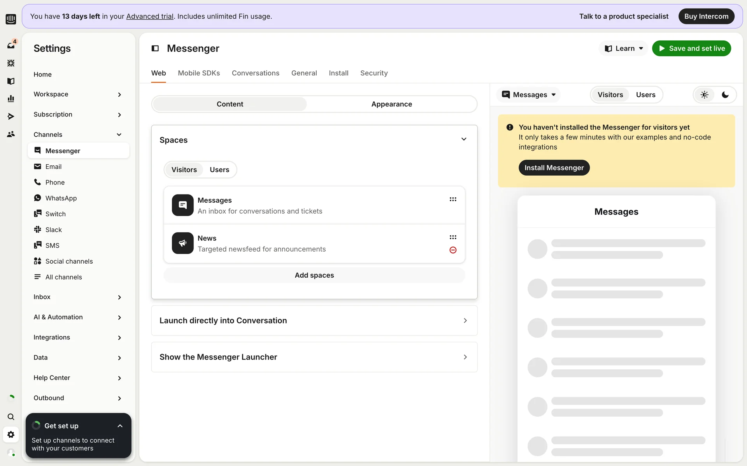747x466 pixels.
Task: Select Users in the Spaces segment toggle
Action: 219,170
